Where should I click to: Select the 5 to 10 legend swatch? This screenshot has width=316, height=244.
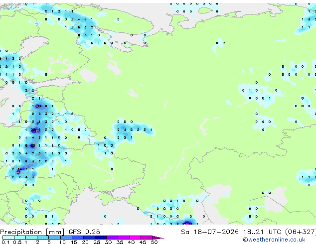(x=55, y=238)
